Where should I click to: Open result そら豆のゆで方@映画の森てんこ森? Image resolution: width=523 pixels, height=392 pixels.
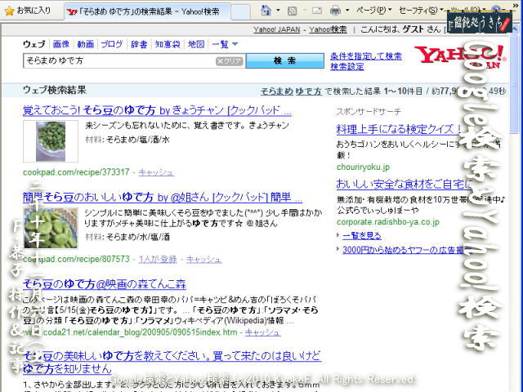pos(105,284)
